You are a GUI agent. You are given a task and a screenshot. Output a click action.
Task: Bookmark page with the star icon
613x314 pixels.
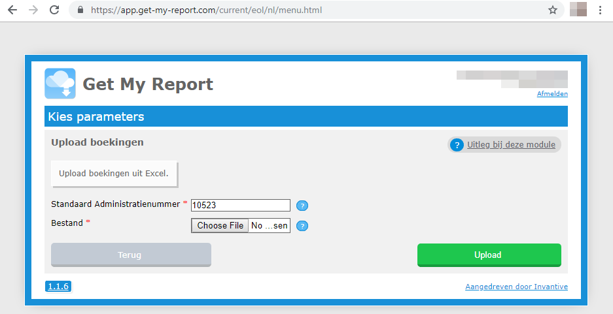tap(552, 10)
